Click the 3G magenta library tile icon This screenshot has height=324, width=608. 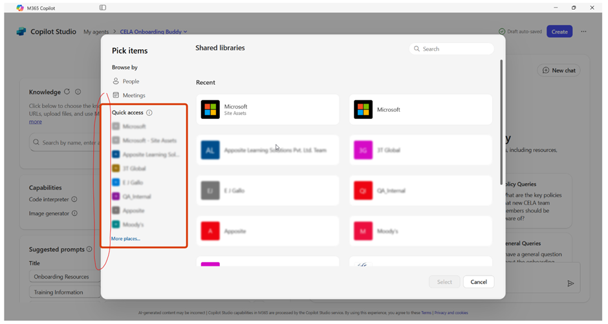pyautogui.click(x=364, y=150)
